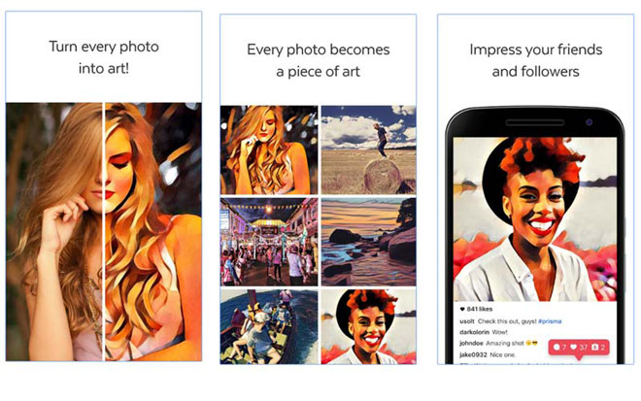This screenshot has height=401, width=641.
Task: Open the rocky sunset shoreline thumbnail
Action: pos(368,242)
